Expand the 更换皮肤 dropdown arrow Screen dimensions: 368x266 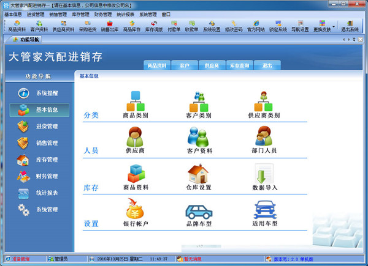334,26
